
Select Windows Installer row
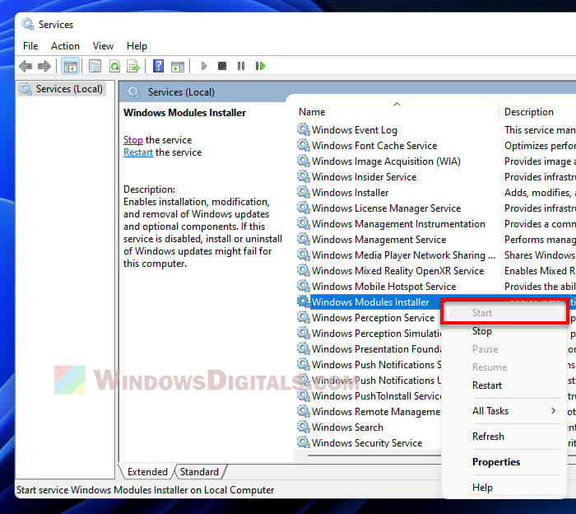click(x=435, y=192)
